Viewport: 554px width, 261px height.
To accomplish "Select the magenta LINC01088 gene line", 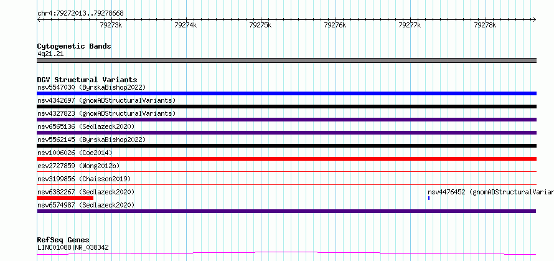I will [x=286, y=254].
